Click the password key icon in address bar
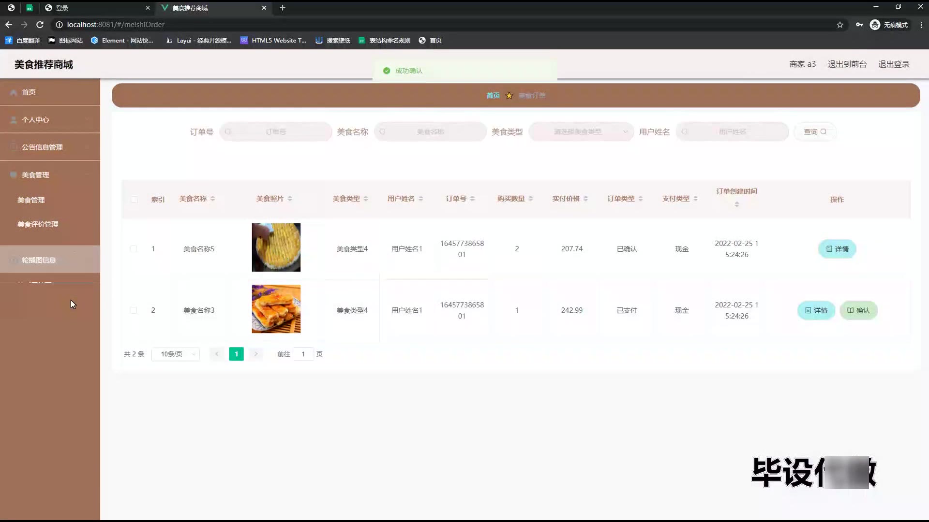The image size is (929, 522). coord(859,25)
